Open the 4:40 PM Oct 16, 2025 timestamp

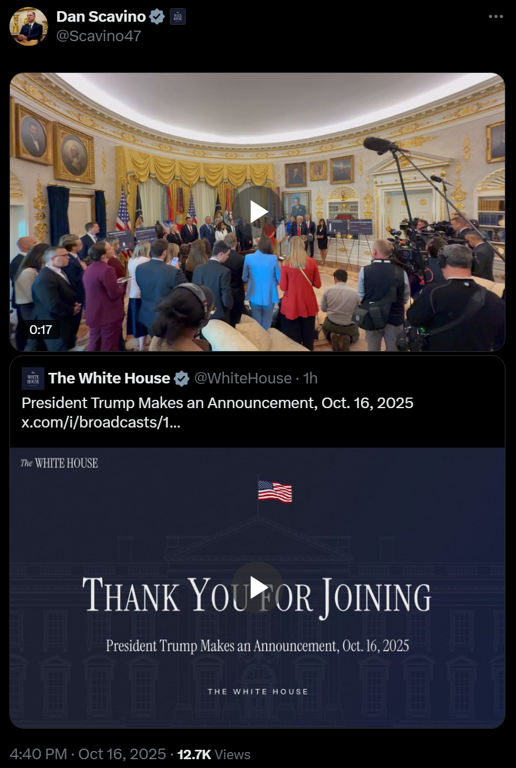click(88, 754)
